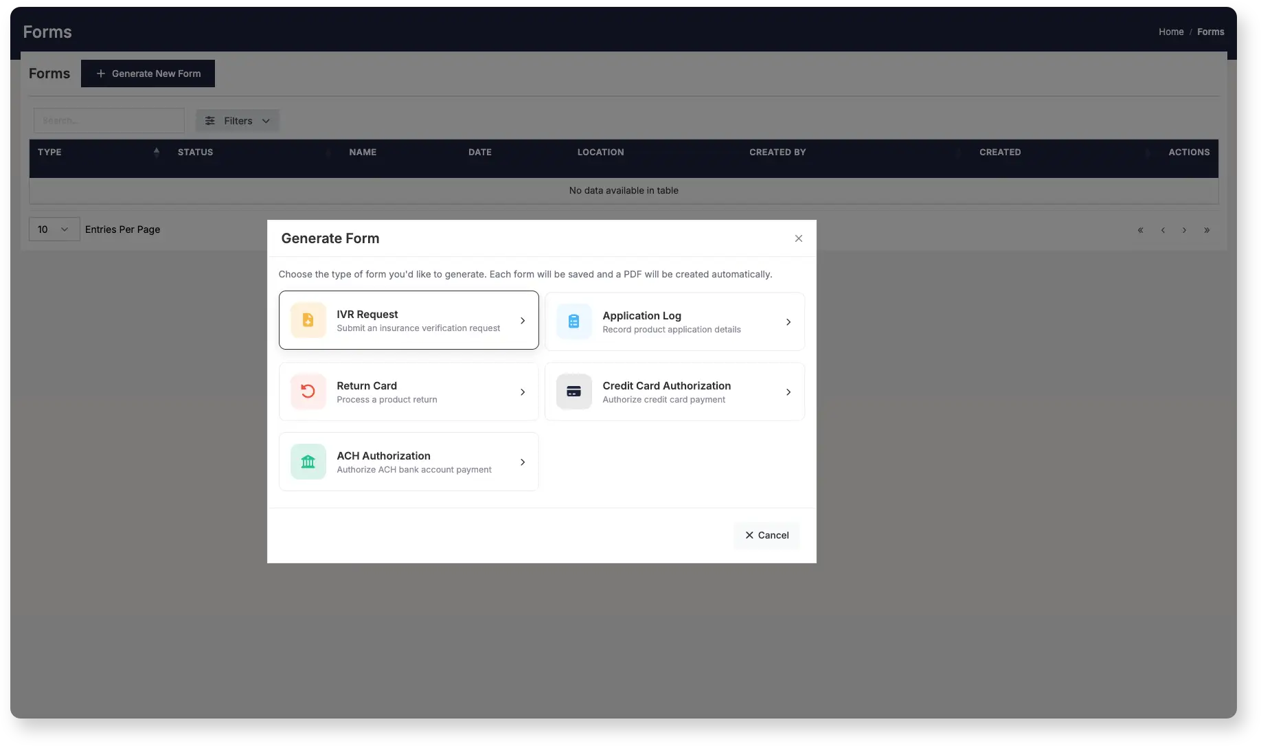Expand the Filters dropdown
Screen dimensions: 1261x746
[237, 121]
